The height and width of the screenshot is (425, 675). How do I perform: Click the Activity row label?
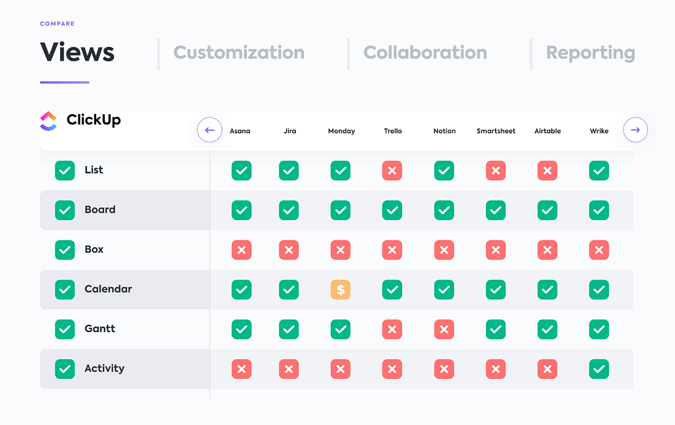[x=104, y=368]
